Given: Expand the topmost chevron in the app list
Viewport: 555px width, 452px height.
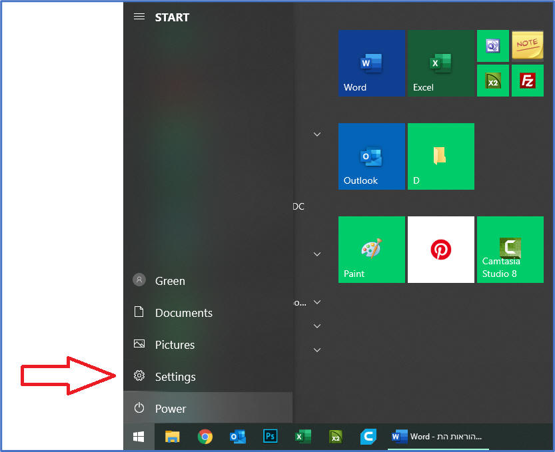Looking at the screenshot, I should 317,134.
